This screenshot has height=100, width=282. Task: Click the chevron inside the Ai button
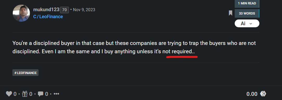click(251, 24)
